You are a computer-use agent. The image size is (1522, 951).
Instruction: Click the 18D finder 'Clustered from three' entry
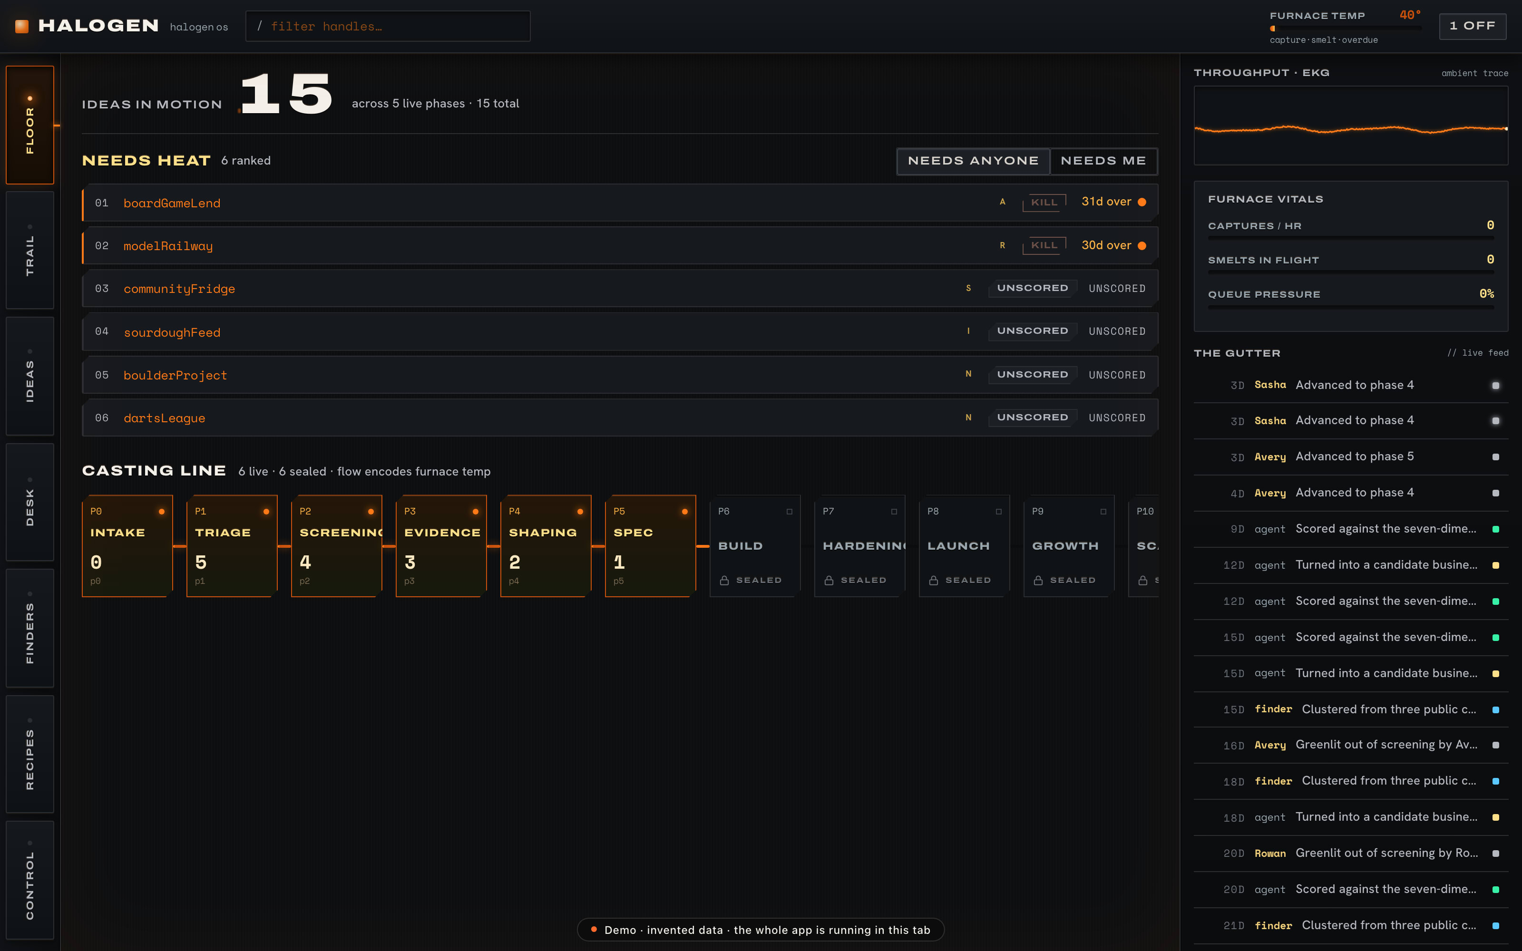(1351, 781)
